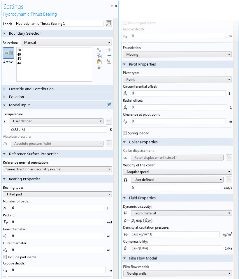Click the Copy Selection icon
239x279 pixels.
(99, 56)
